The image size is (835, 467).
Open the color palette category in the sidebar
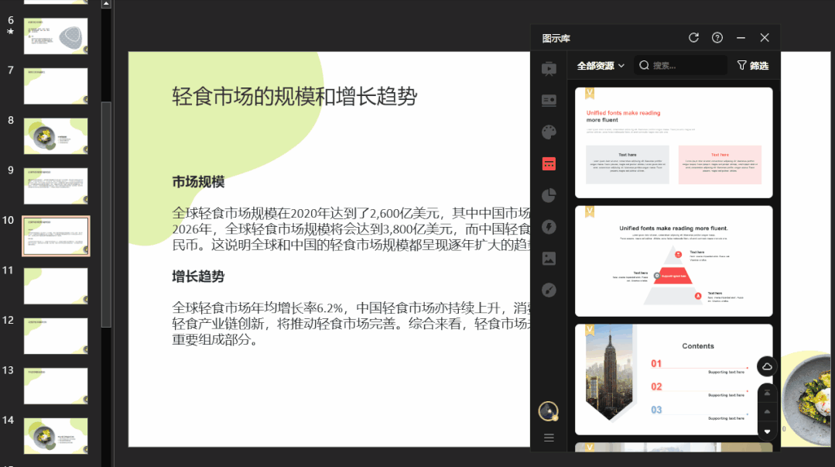click(549, 132)
